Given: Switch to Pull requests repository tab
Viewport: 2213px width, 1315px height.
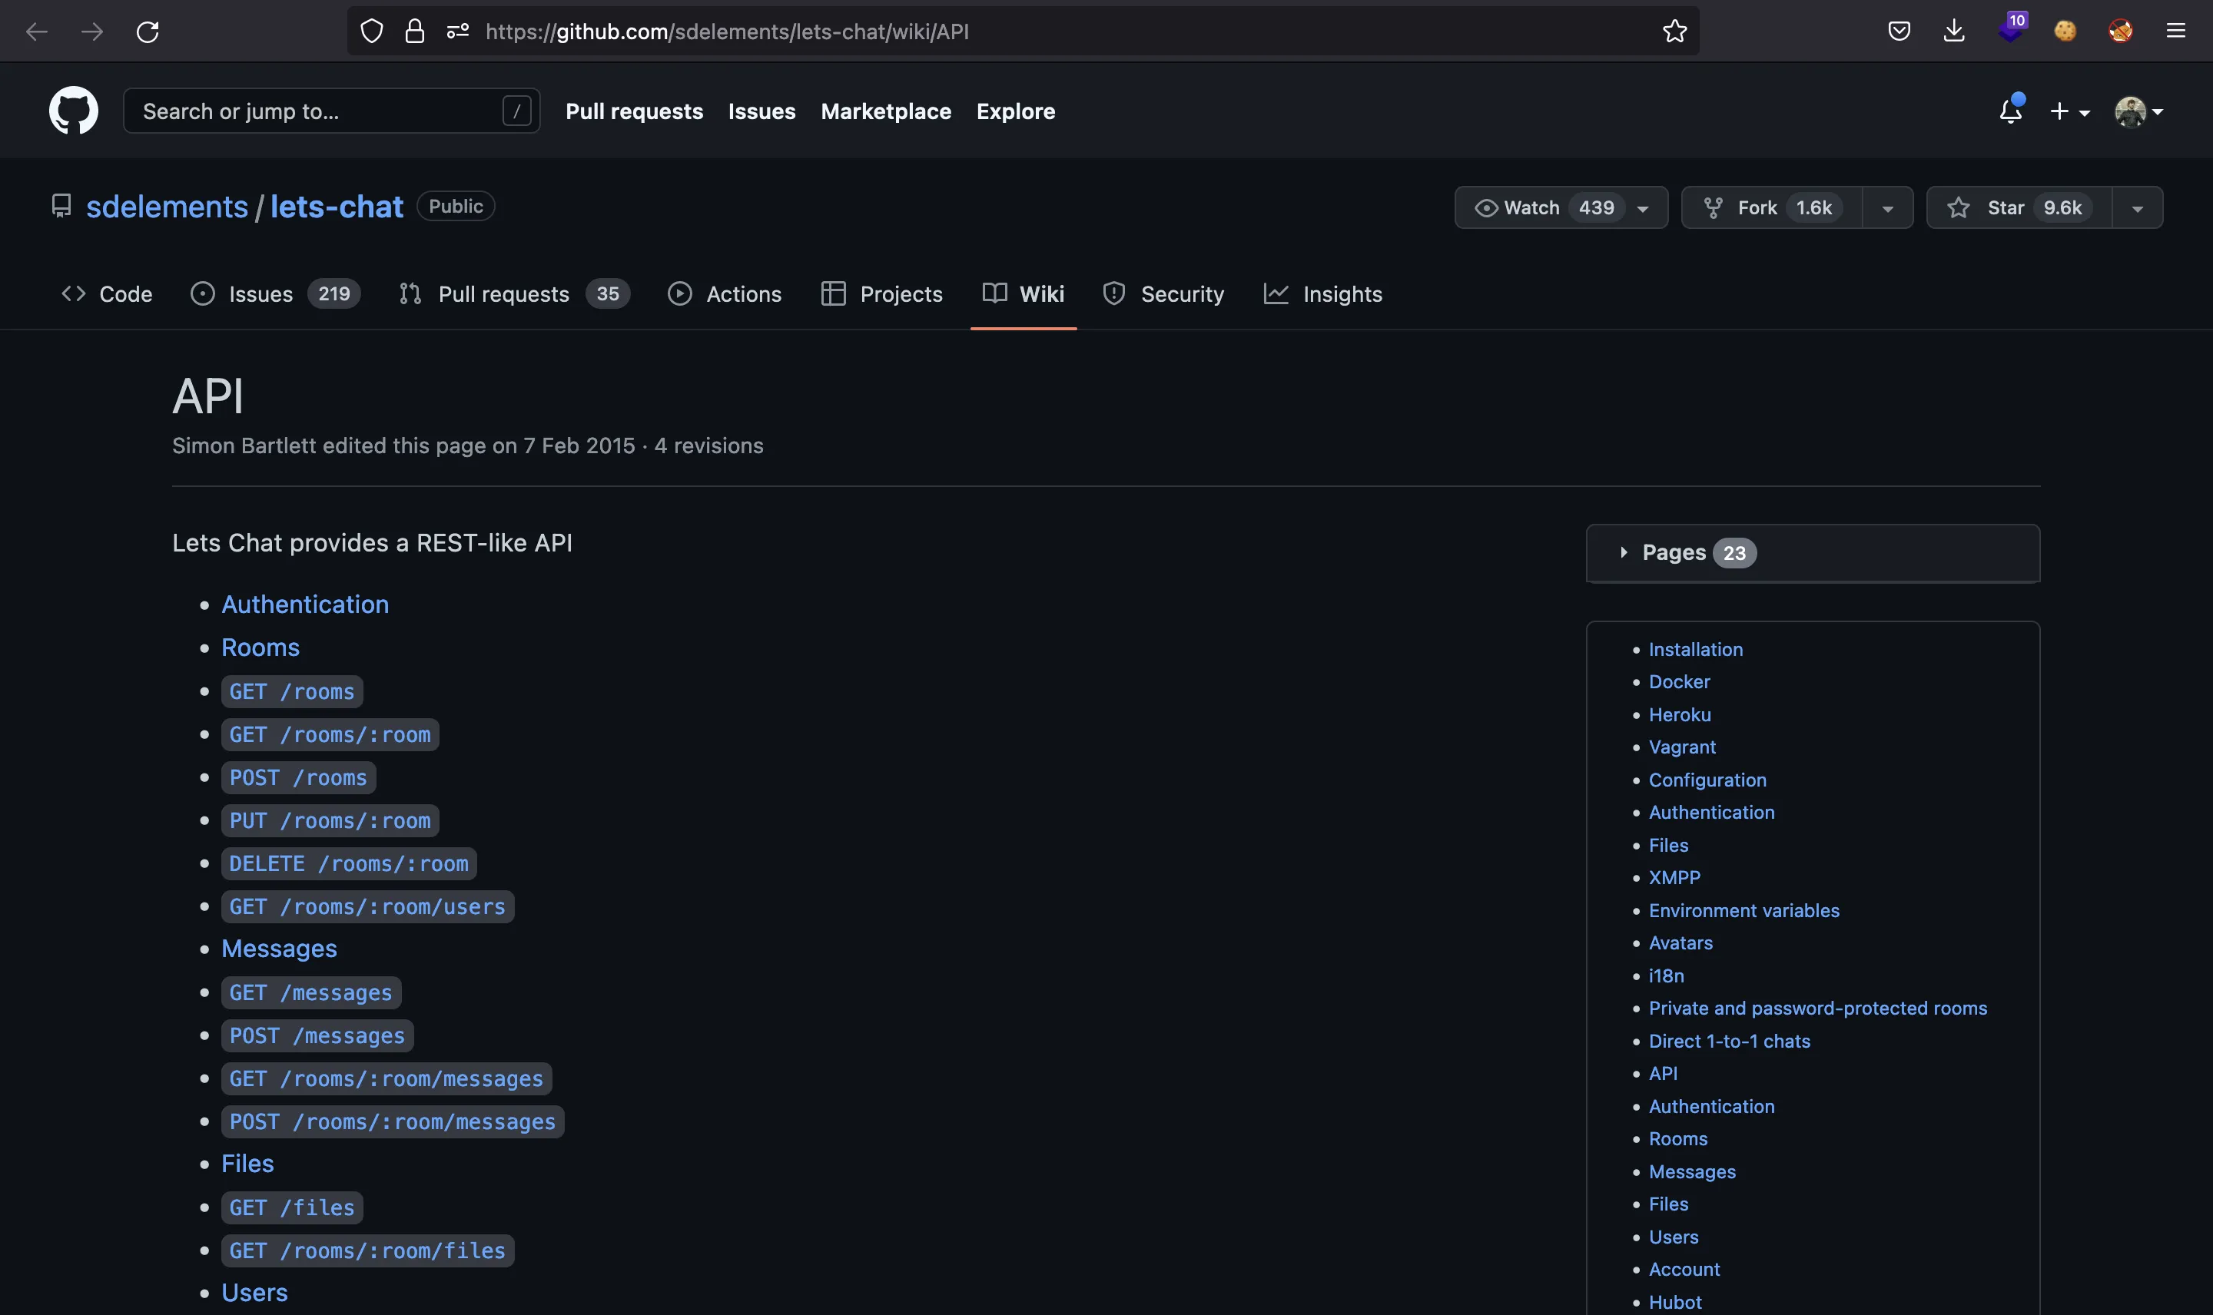Looking at the screenshot, I should [x=514, y=293].
